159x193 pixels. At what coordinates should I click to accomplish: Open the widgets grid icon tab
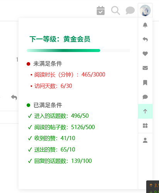[145, 125]
